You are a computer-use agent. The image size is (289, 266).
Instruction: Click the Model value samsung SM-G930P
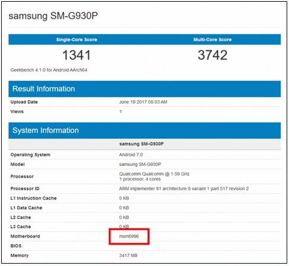[x=140, y=164]
